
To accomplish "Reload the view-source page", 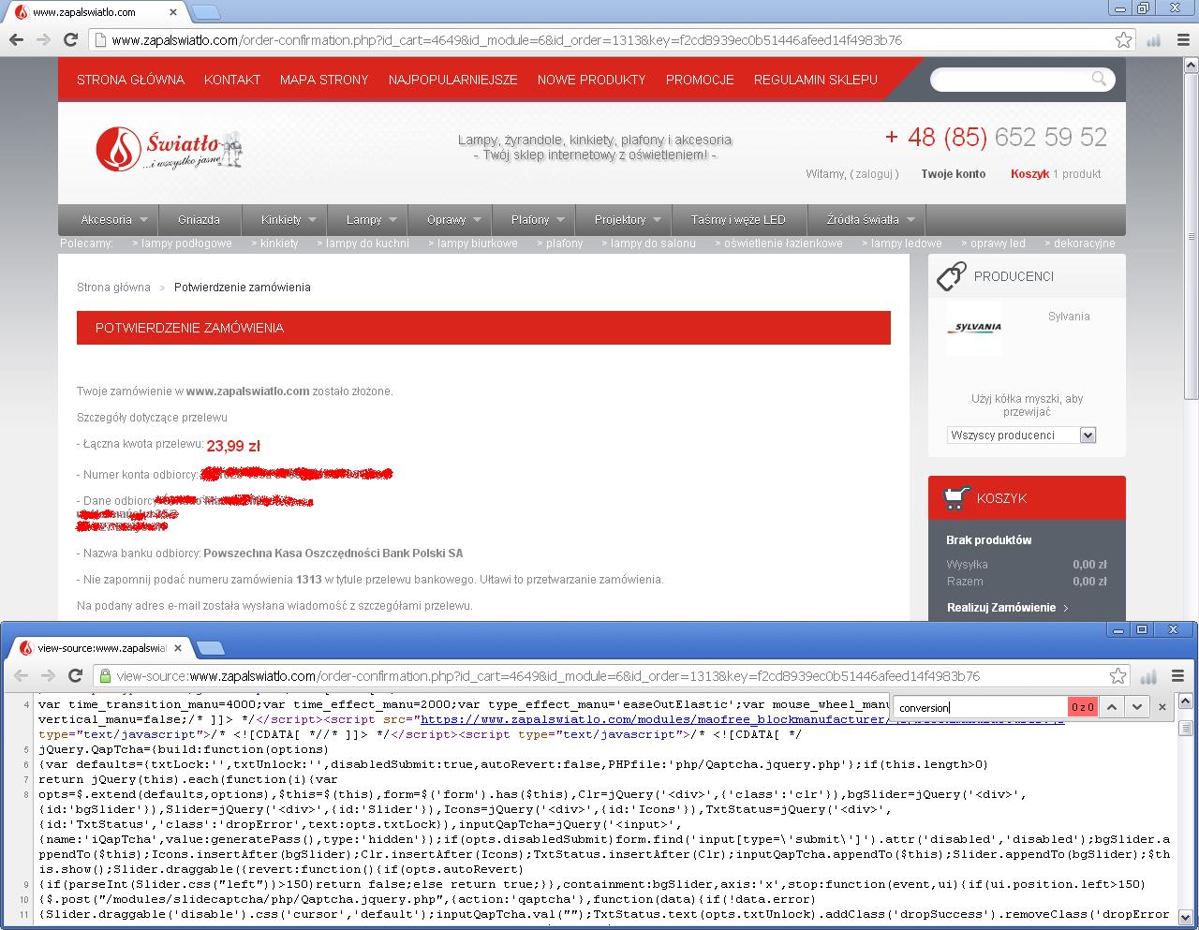I will click(x=76, y=675).
